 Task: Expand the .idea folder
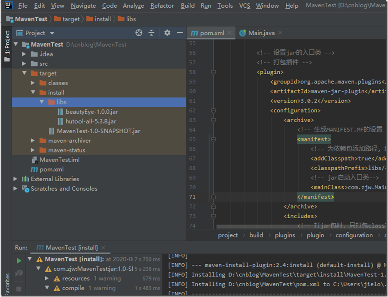pos(24,54)
